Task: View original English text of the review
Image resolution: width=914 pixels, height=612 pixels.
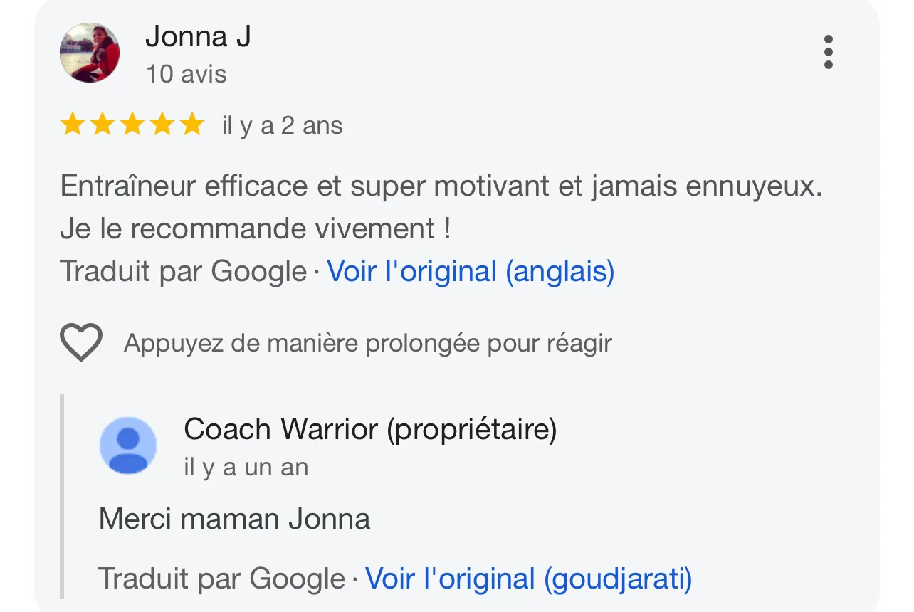Action: pos(471,272)
